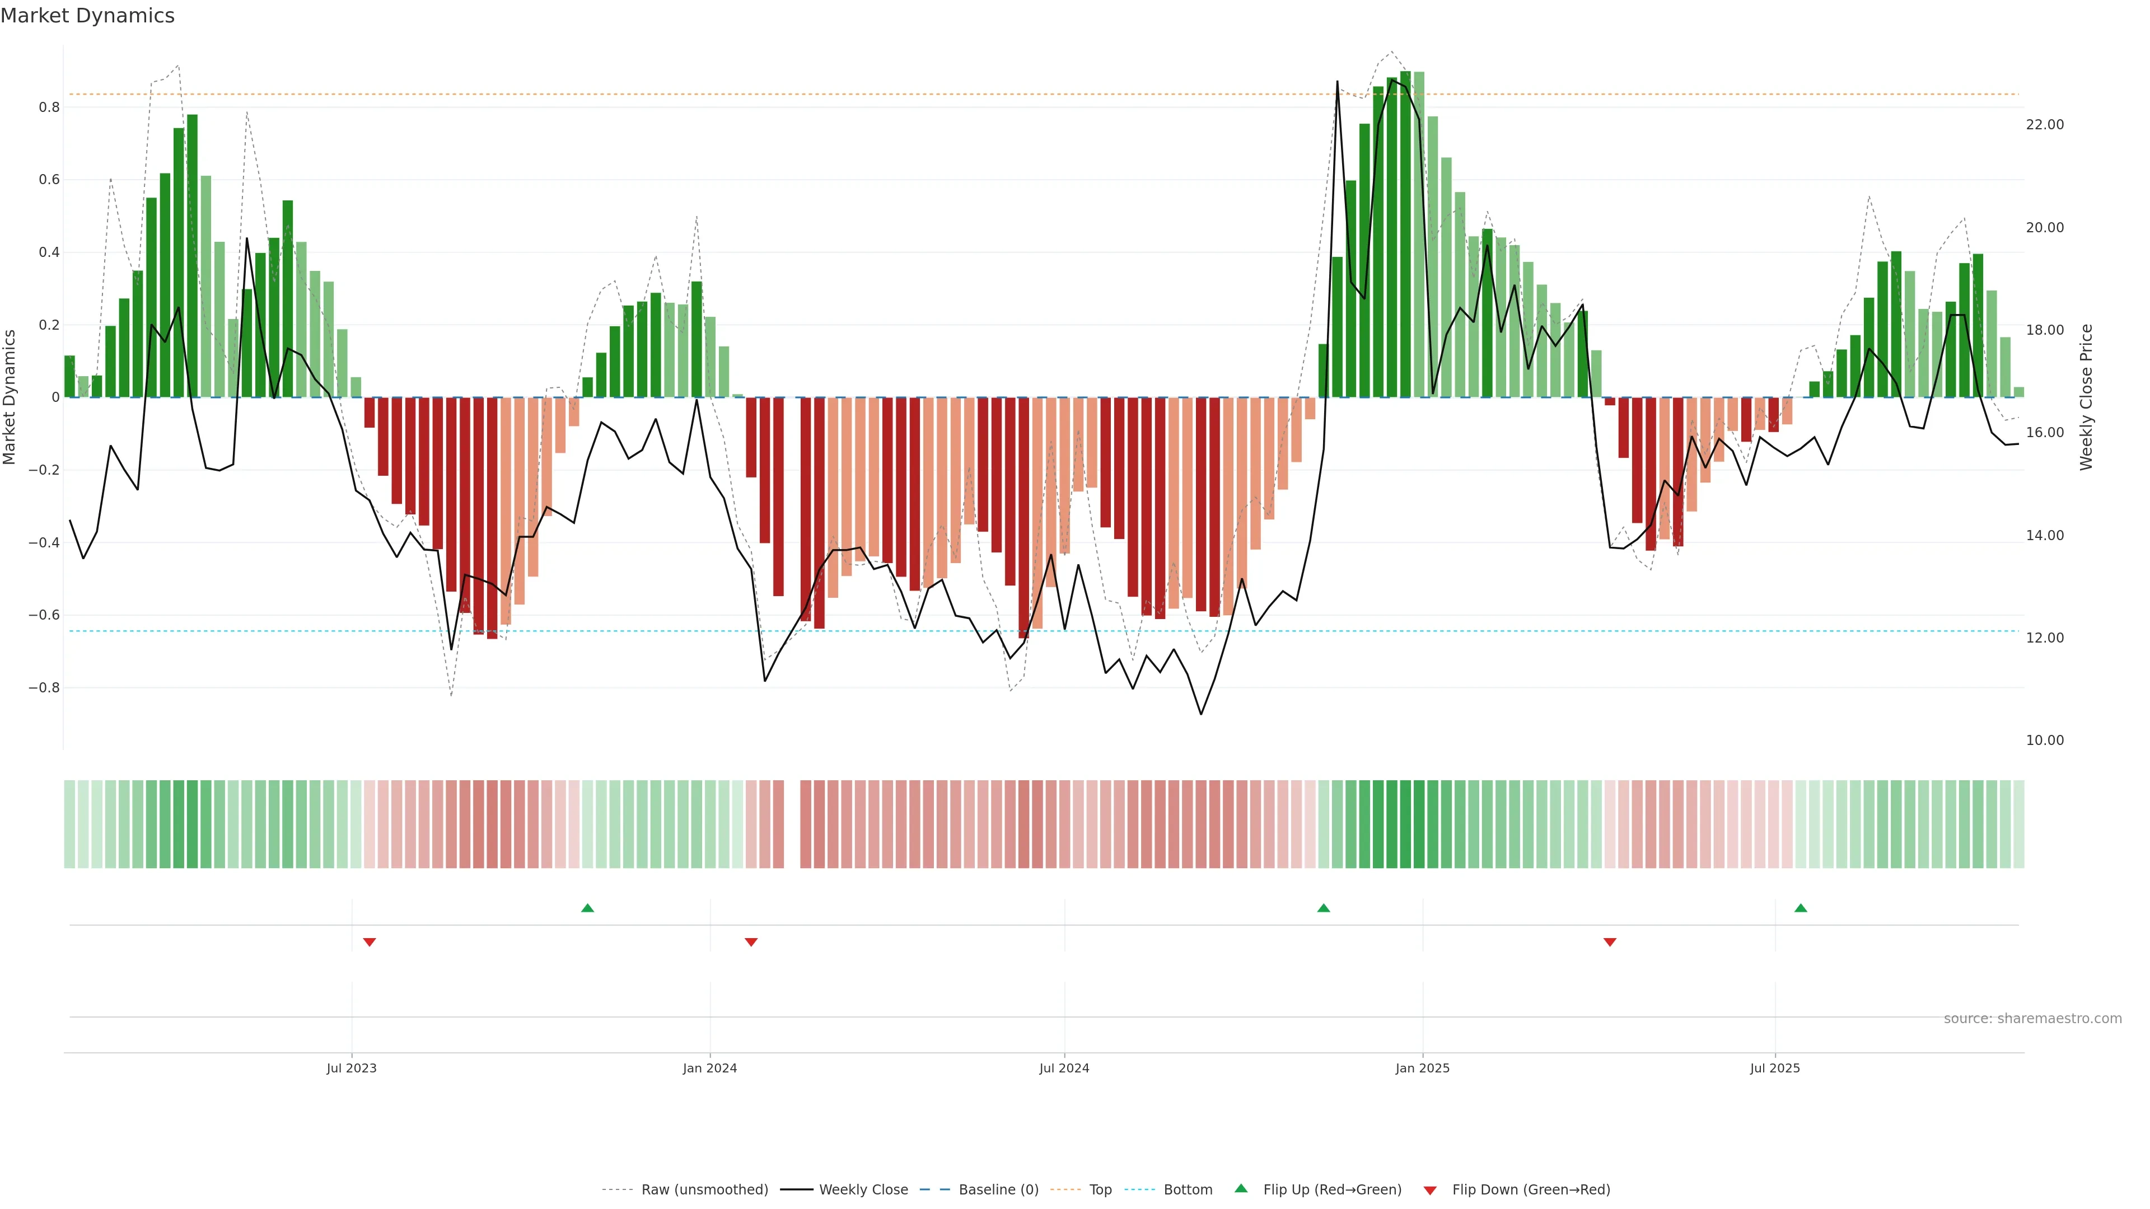This screenshot has height=1209, width=2150.
Task: Toggle the Bottom legend entry
Action: [1188, 1190]
